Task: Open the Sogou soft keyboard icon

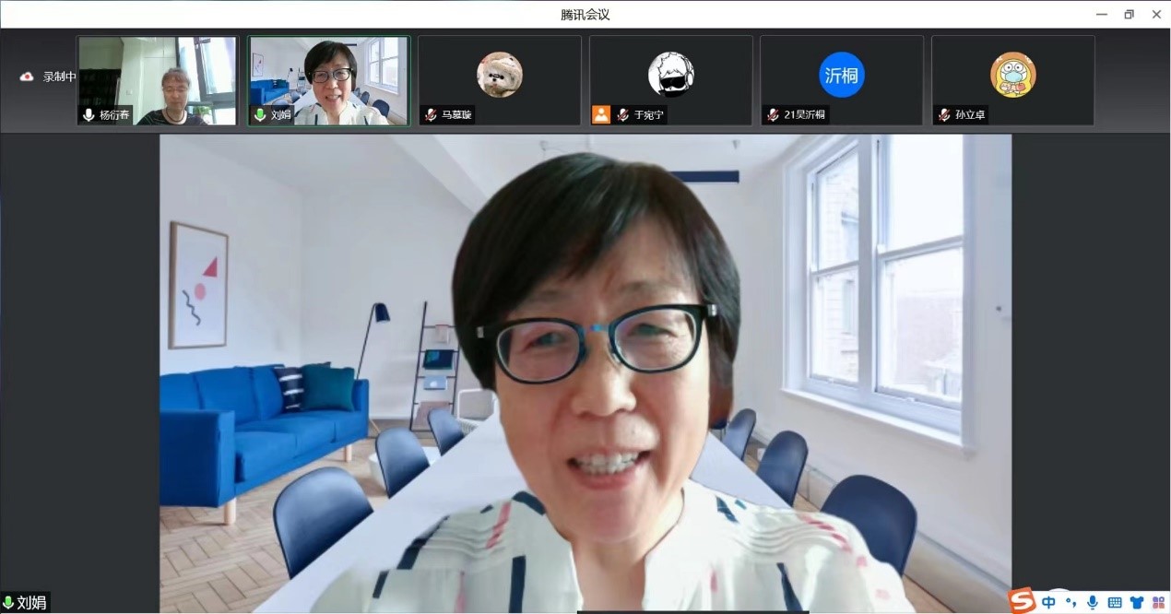Action: (1115, 602)
